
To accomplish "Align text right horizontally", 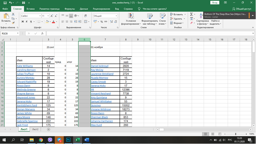I will tap(71, 22).
